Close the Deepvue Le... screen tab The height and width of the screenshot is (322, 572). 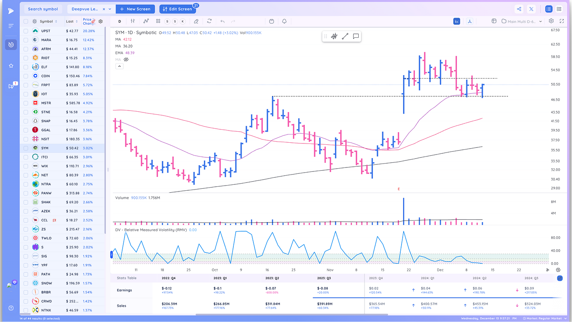pyautogui.click(x=104, y=9)
